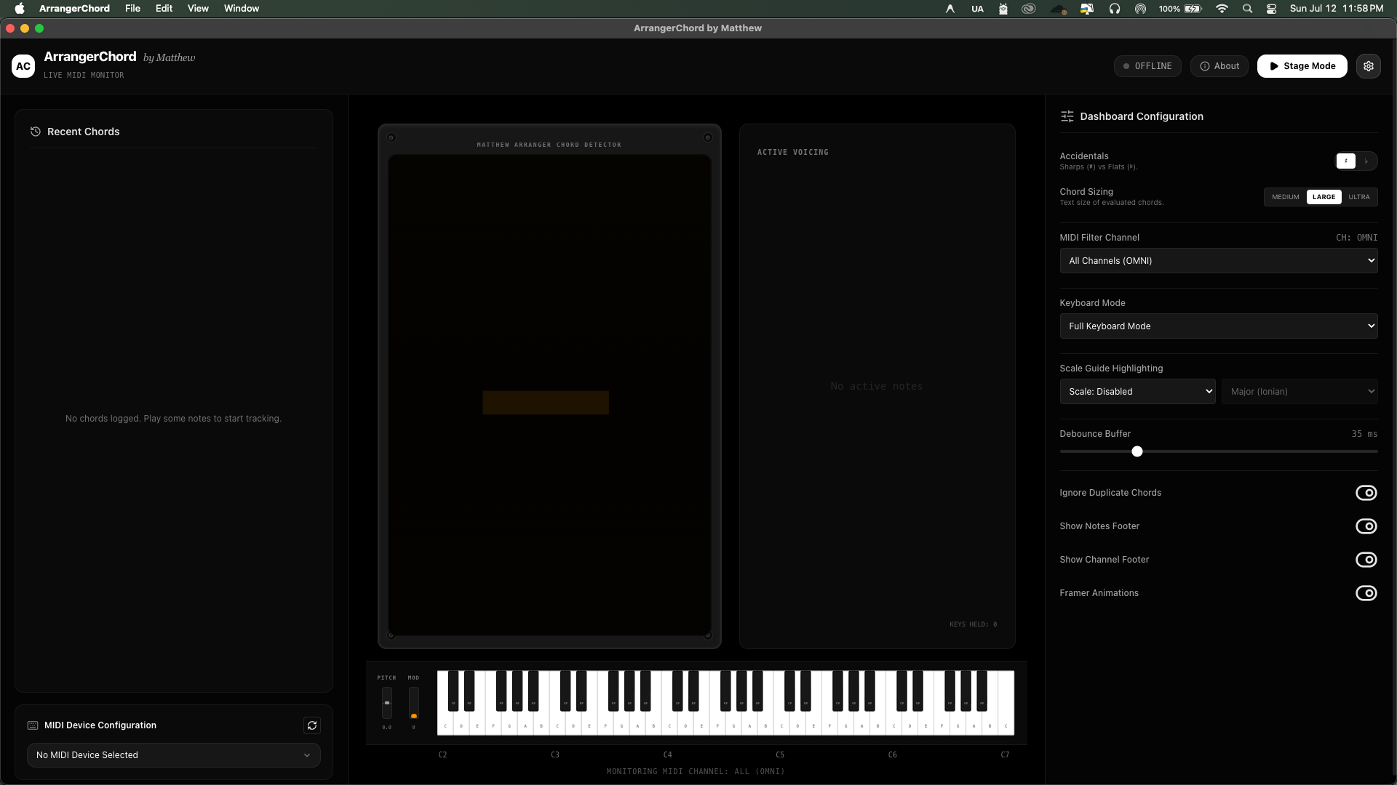Select sharps accidentals option
The width and height of the screenshot is (1397, 785).
tap(1346, 161)
